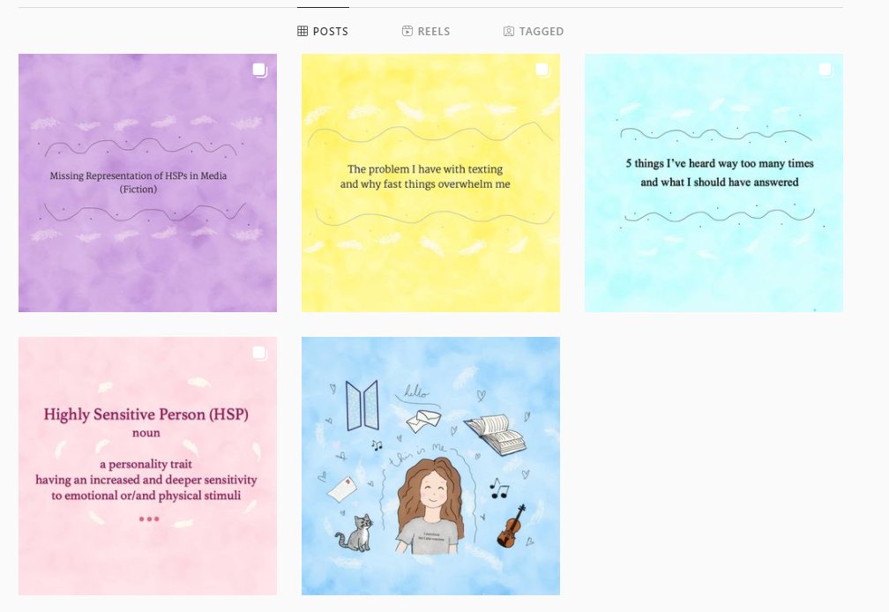The height and width of the screenshot is (612, 889).
Task: Click the three pink dots in the HSP post
Action: [149, 519]
